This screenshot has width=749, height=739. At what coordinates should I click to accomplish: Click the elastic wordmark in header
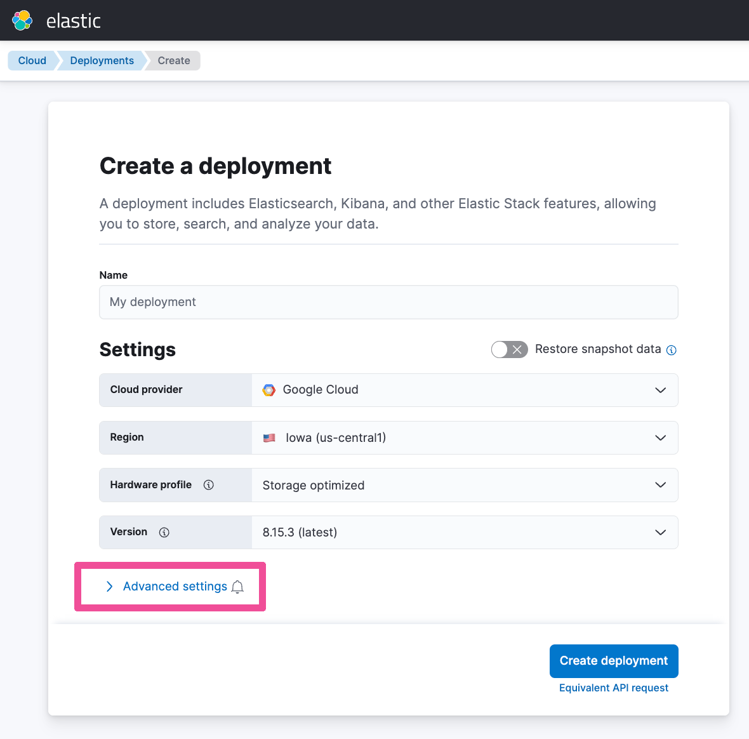[x=74, y=21]
